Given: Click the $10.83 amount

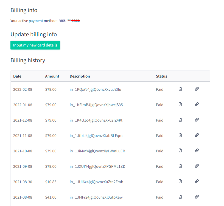Looking at the screenshot, I should (x=51, y=182).
